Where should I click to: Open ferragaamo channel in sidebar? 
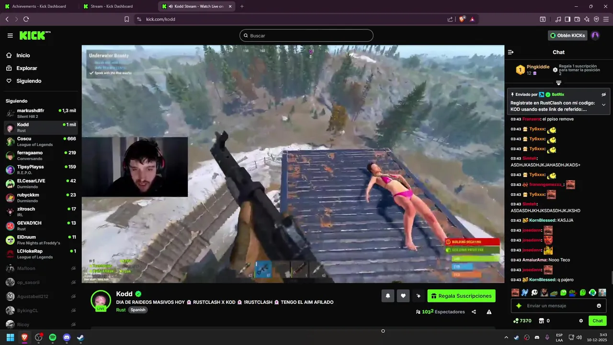click(41, 155)
